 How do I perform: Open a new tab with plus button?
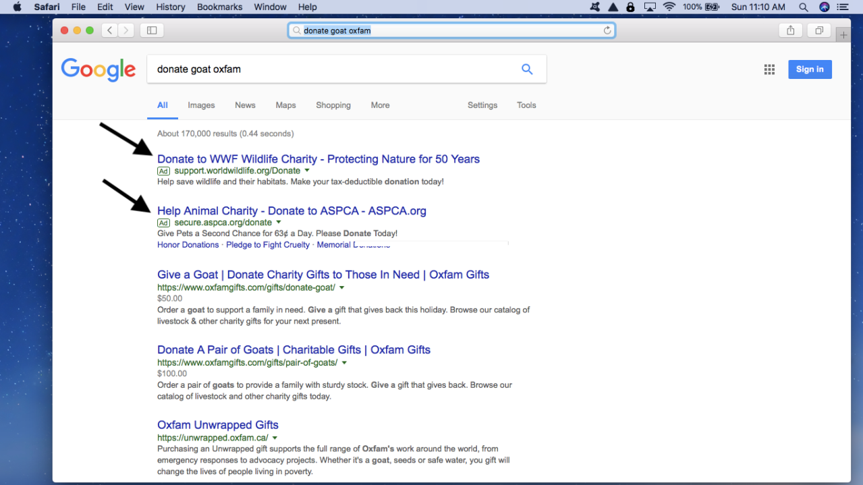pyautogui.click(x=843, y=35)
